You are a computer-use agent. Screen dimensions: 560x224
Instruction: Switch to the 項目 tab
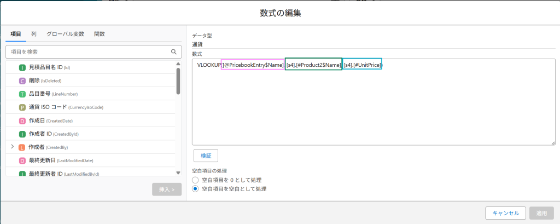tap(16, 34)
